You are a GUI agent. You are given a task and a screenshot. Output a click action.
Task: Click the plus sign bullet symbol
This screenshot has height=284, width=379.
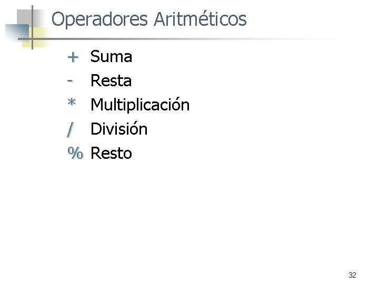pyautogui.click(x=73, y=57)
